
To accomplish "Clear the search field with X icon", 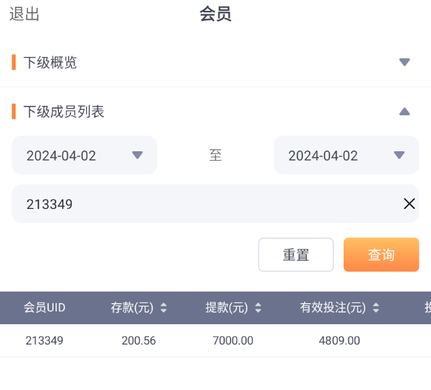I will pyautogui.click(x=409, y=203).
